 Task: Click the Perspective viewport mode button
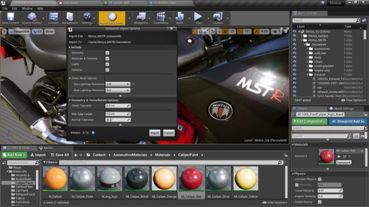(x=19, y=32)
